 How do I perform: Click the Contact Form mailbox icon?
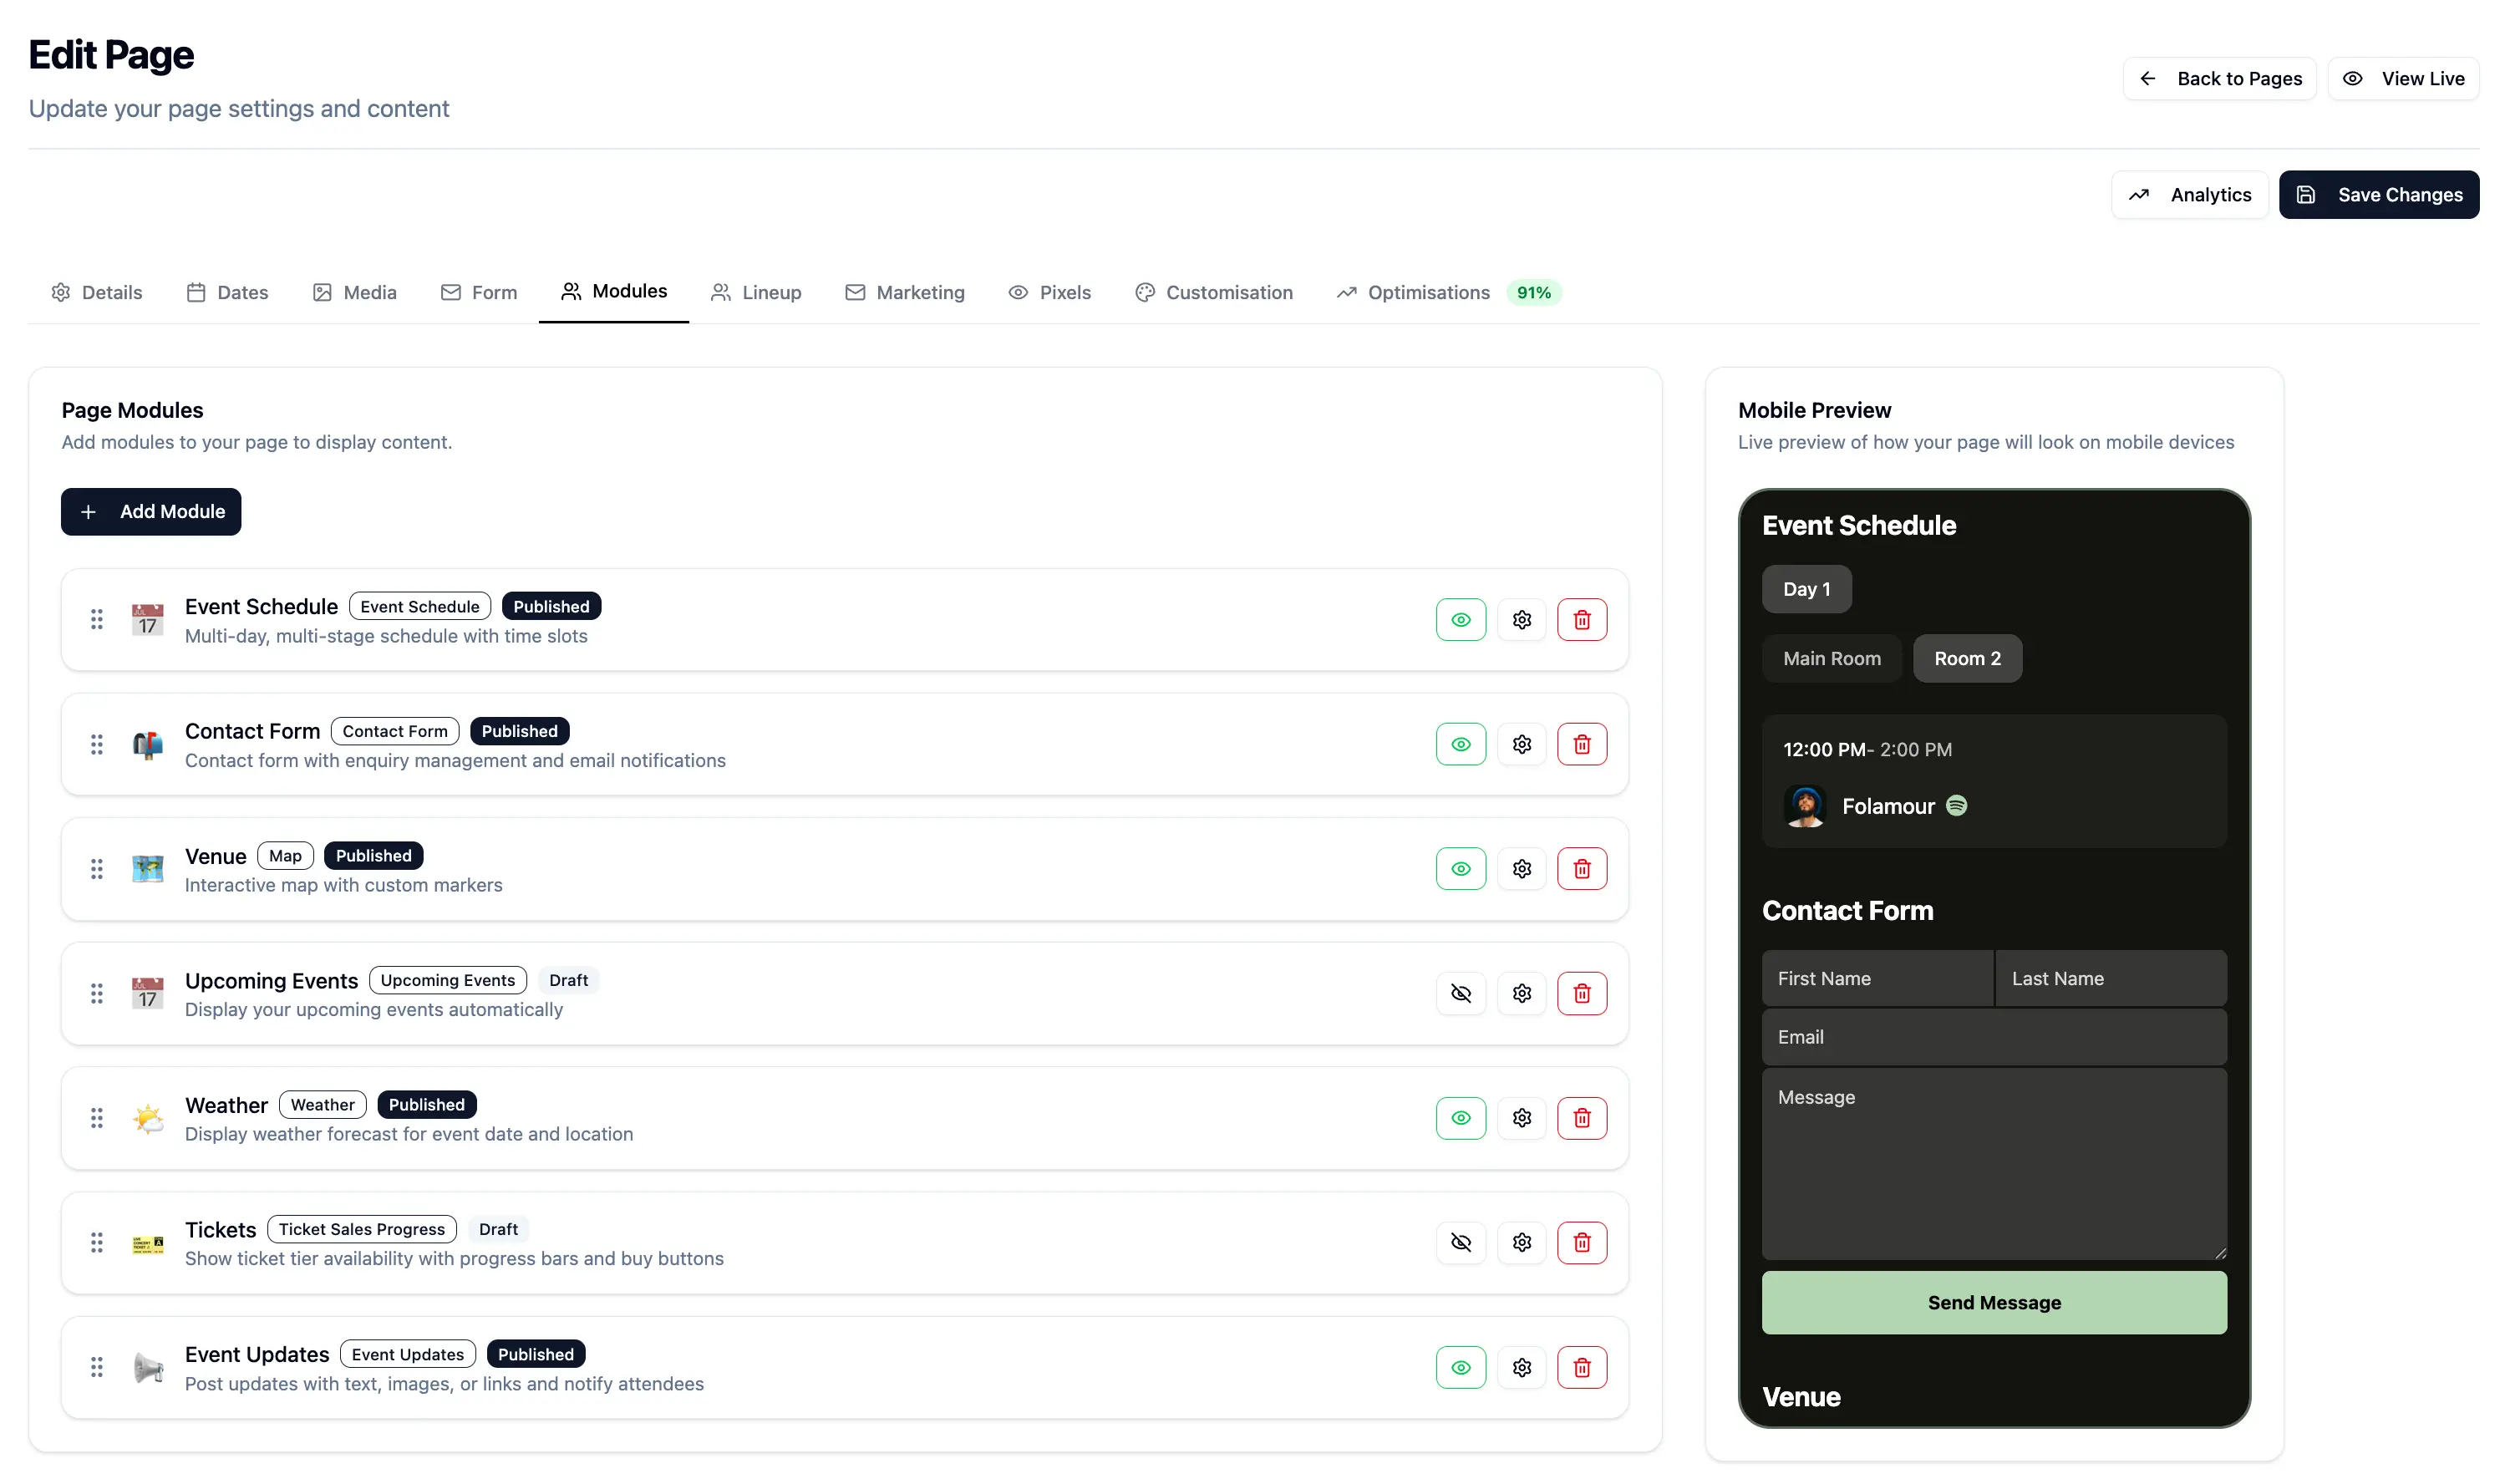(147, 744)
